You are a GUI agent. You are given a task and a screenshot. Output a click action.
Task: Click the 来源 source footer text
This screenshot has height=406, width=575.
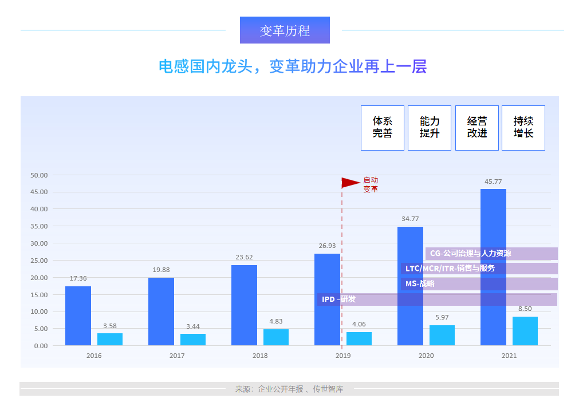(289, 389)
